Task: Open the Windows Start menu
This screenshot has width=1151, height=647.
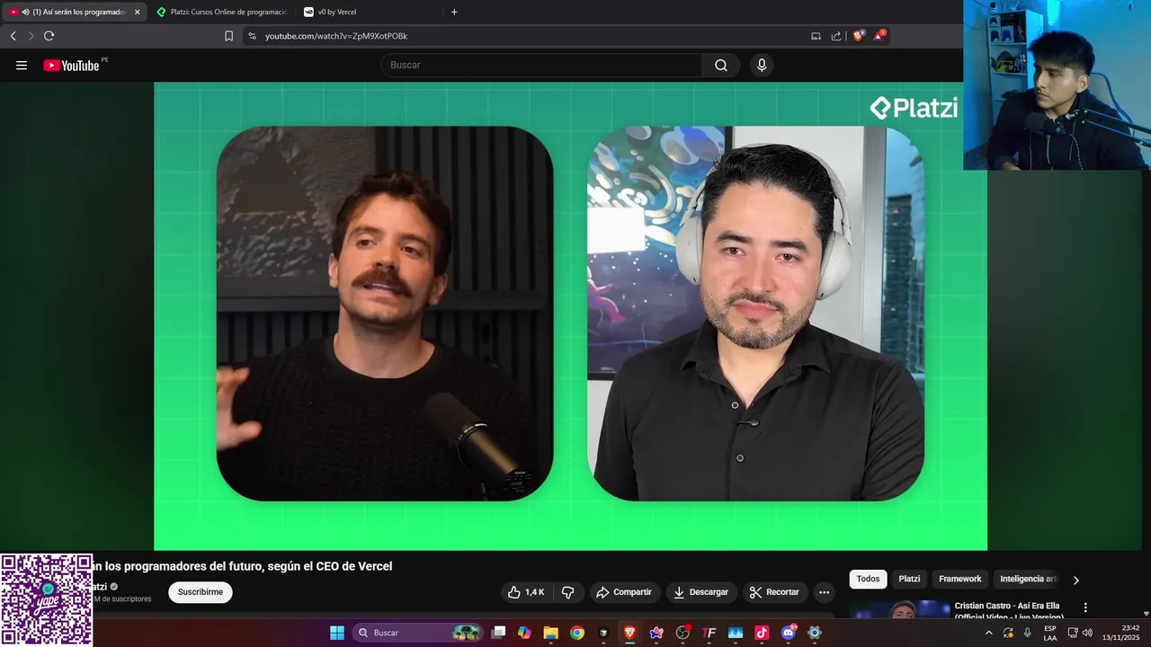Action: tap(337, 633)
